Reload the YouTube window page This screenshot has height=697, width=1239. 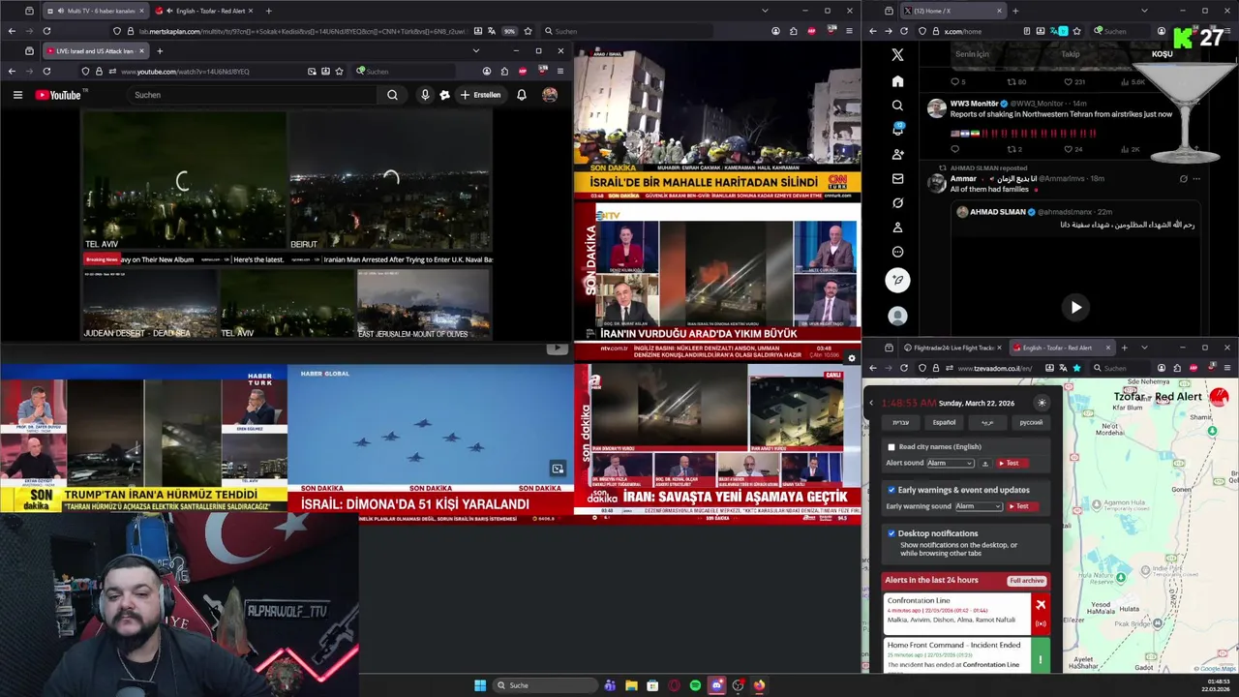48,71
